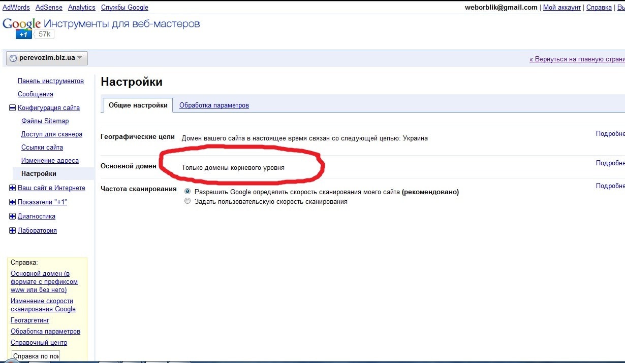This screenshot has height=363, width=625.
Task: Open Подробнее link for Основной домен
Action: (x=610, y=163)
